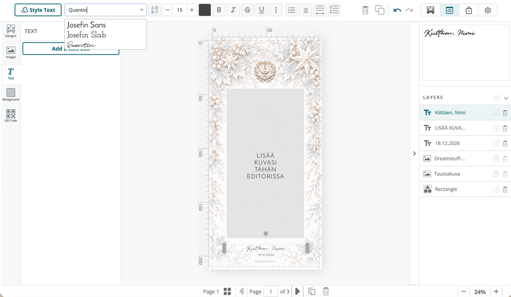511x297 pixels.
Task: Open text alignment options
Action: click(305, 10)
